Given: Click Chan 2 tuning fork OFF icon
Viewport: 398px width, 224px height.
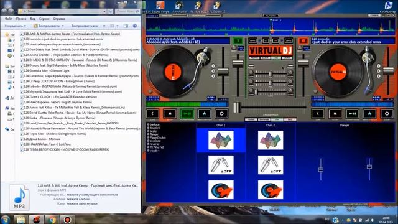Looking at the screenshot, I should (271, 165).
